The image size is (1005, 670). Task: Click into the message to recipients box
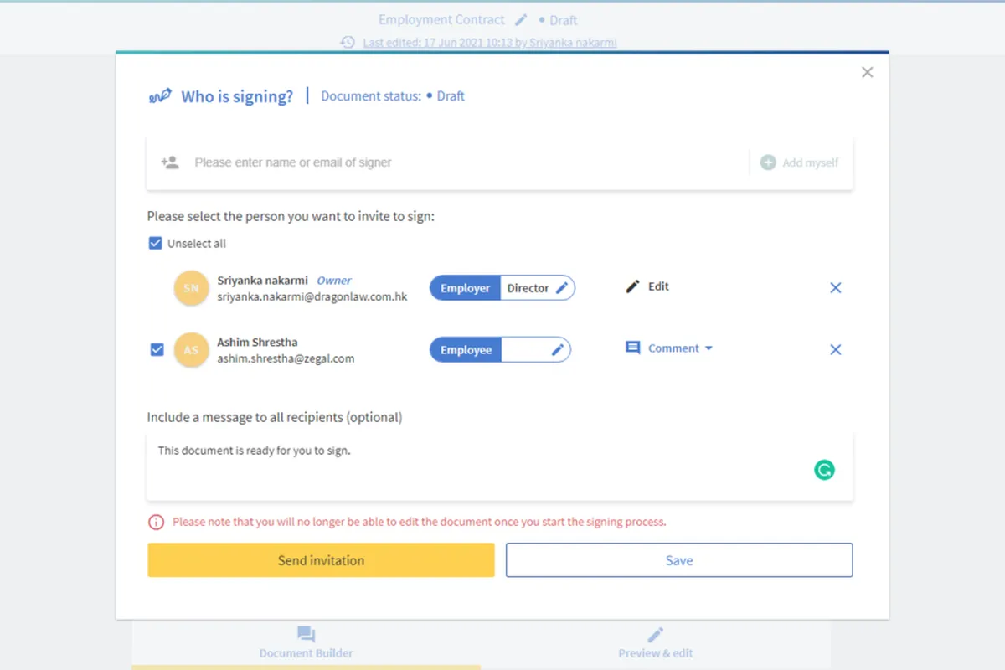500,466
